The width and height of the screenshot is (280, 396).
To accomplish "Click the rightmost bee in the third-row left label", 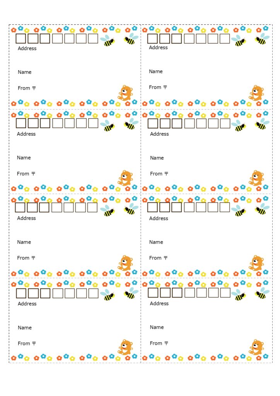I will point(131,209).
